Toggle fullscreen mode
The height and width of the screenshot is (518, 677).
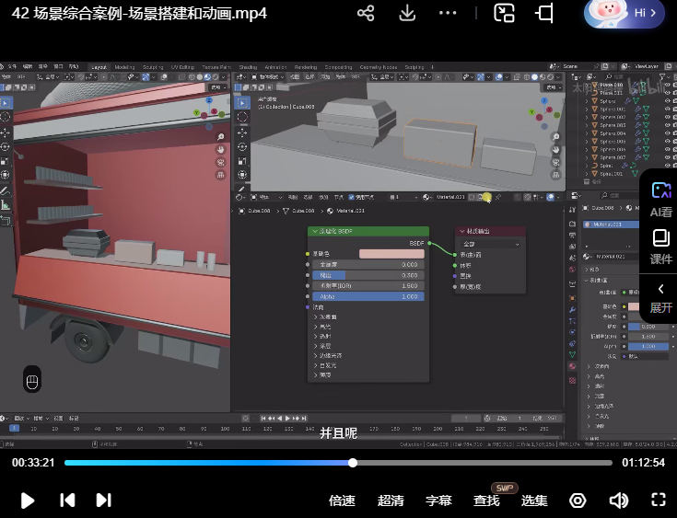click(x=659, y=501)
